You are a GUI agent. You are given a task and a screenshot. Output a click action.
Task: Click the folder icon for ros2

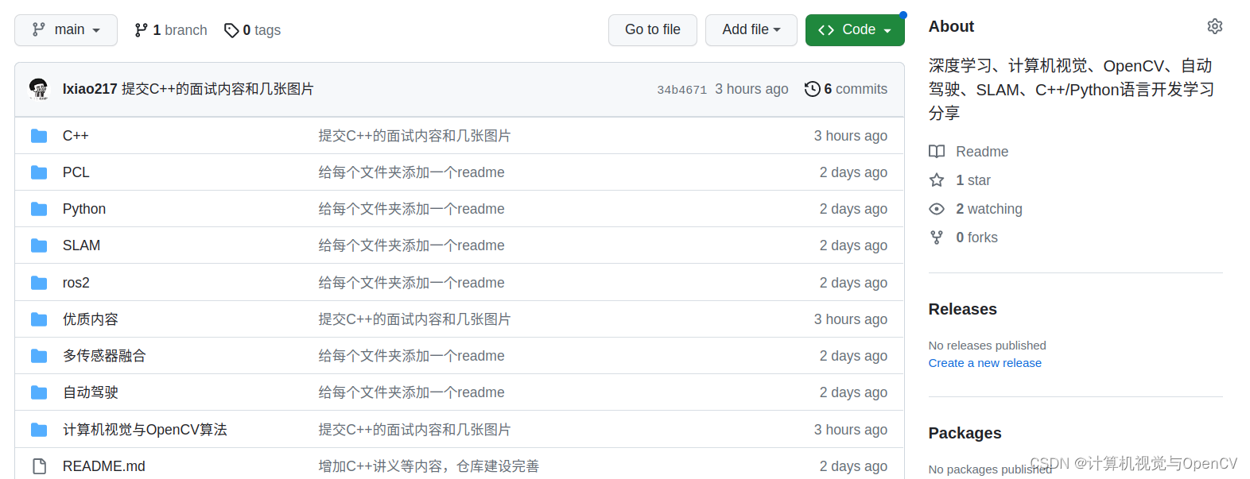(x=39, y=283)
